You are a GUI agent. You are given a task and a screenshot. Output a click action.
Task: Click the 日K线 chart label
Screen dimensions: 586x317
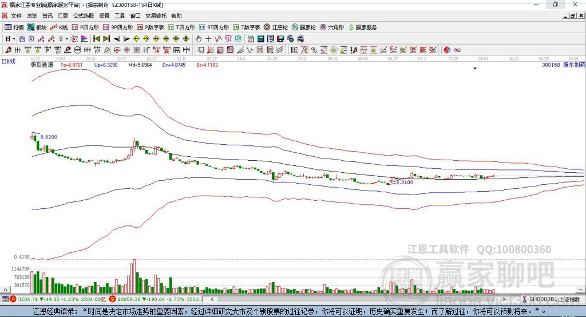9,61
